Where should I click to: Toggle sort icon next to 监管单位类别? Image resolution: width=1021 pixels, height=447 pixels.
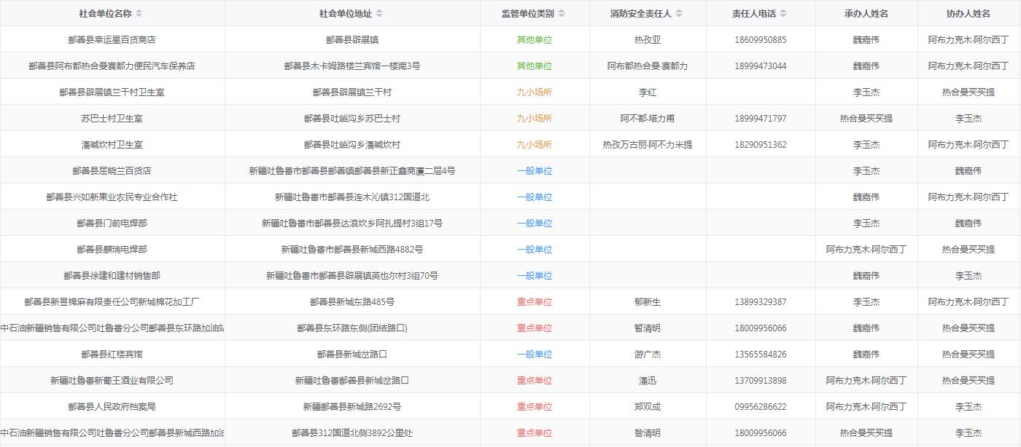coord(562,14)
